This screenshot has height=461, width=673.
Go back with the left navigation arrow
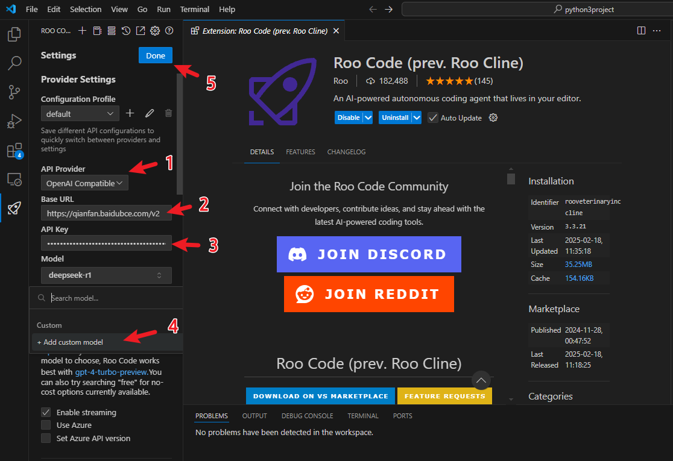click(x=373, y=10)
